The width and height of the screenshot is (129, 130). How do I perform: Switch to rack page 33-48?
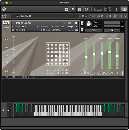click(x=100, y=16)
